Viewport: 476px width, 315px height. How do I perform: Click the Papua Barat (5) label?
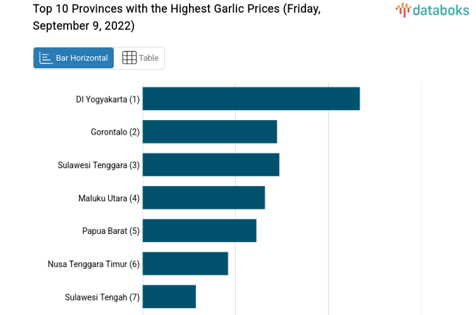[111, 231]
